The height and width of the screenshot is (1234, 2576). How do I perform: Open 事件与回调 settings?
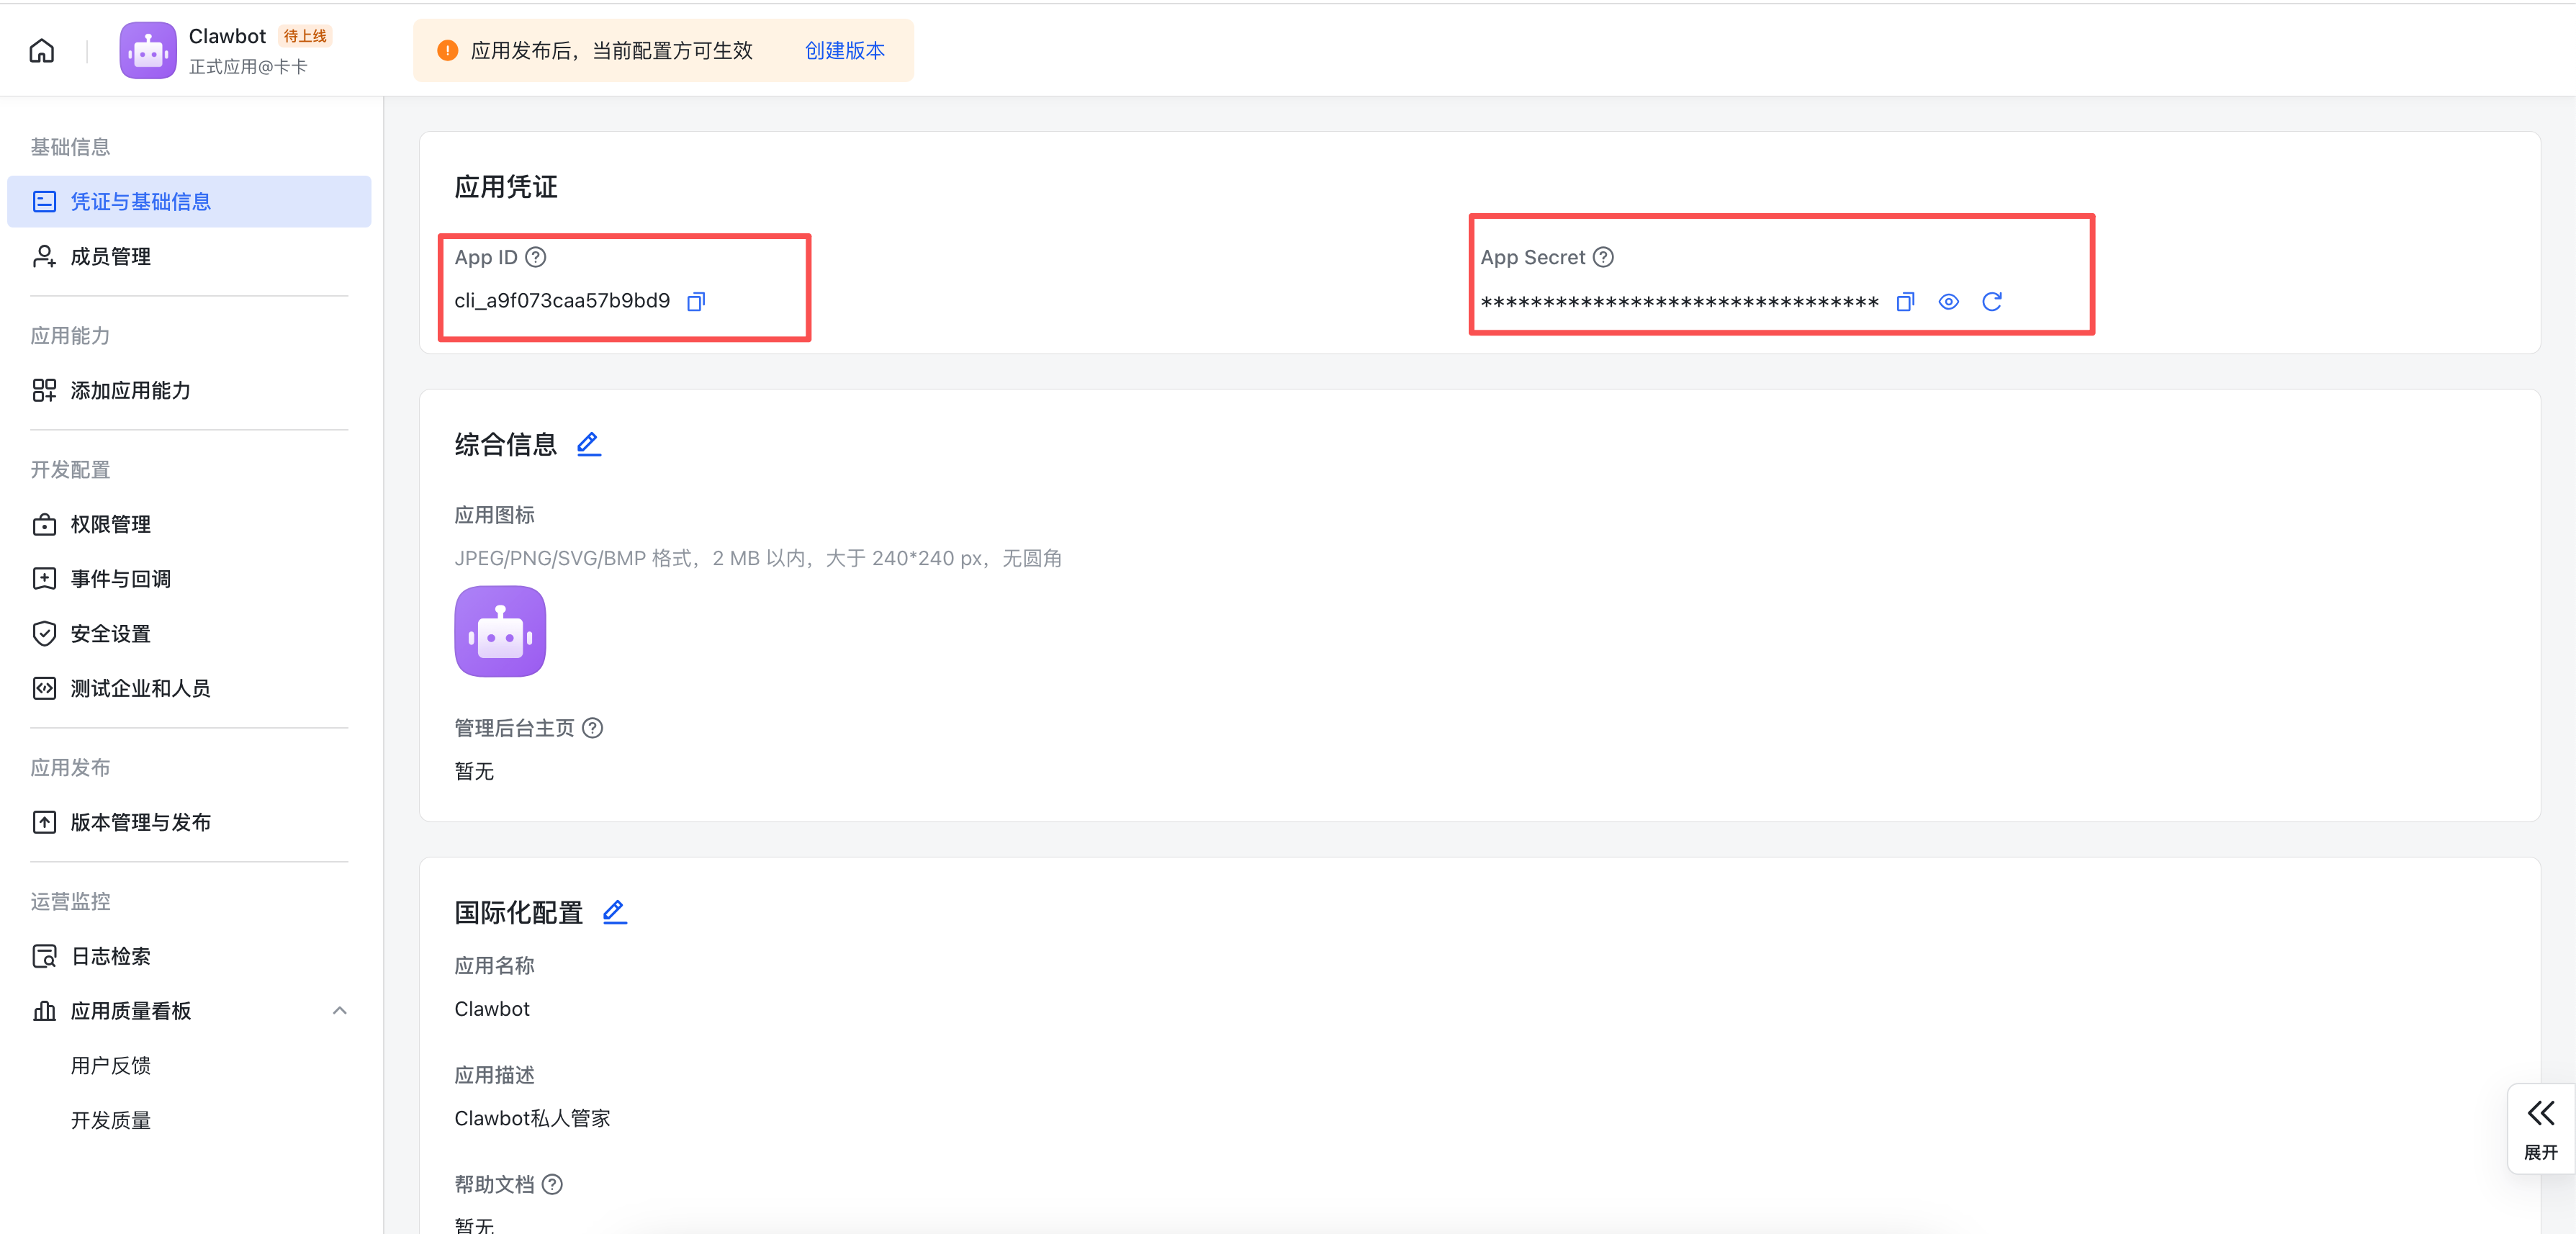pos(120,578)
